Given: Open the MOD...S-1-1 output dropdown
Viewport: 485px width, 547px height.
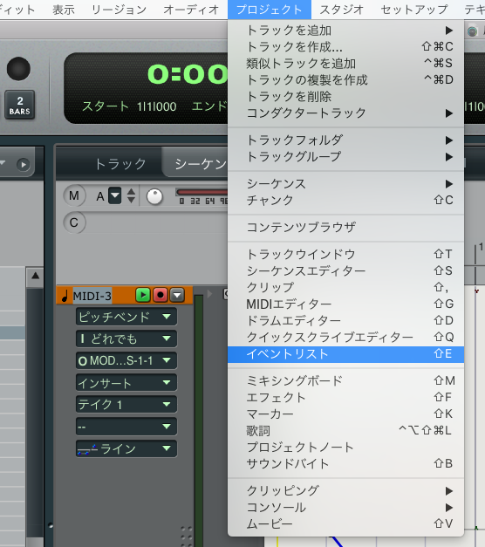Looking at the screenshot, I should pos(126,360).
